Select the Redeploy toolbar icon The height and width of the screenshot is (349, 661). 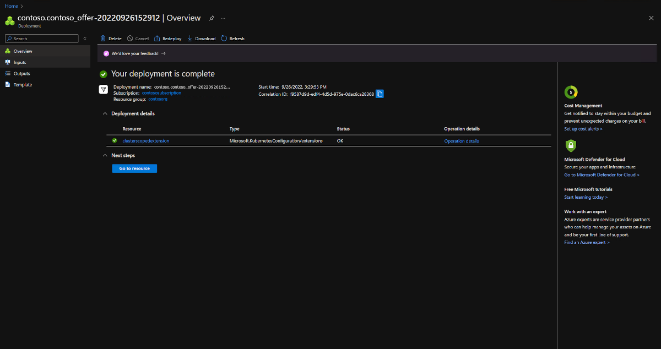[x=157, y=38]
